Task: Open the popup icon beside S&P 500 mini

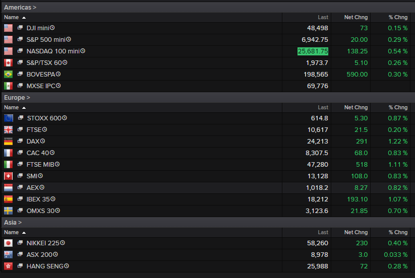Action: point(20,39)
